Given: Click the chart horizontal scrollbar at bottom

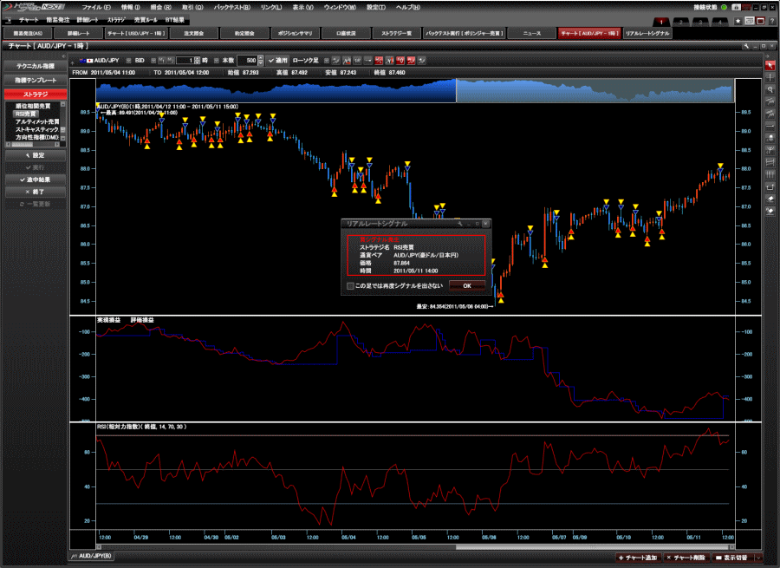Looking at the screenshot, I should point(415,546).
